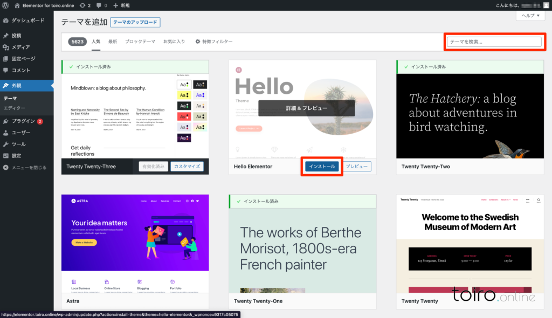Click the WordPress logo icon
Image resolution: width=552 pixels, height=318 pixels.
pyautogui.click(x=5, y=5)
